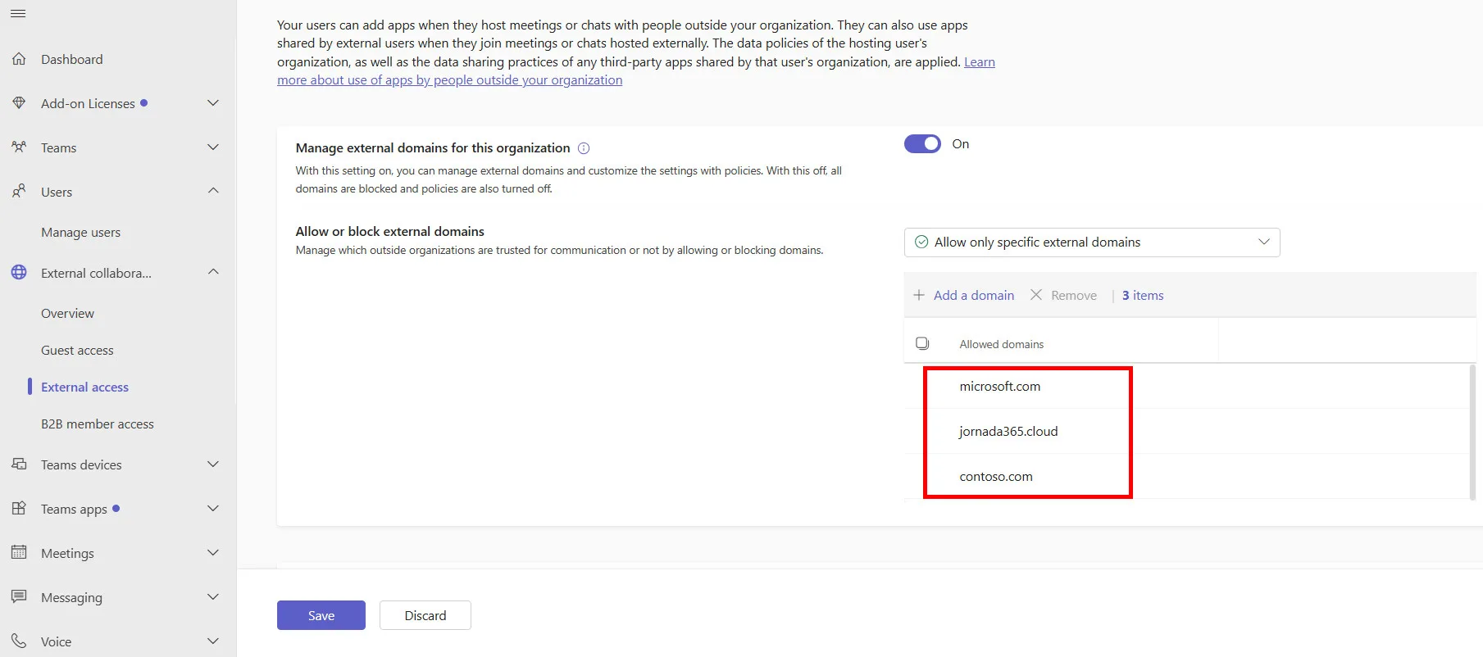Click the Dashboard home icon

pos(19,59)
